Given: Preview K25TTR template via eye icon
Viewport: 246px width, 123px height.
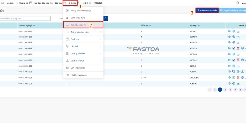Looking at the screenshot, I should click(229, 84).
